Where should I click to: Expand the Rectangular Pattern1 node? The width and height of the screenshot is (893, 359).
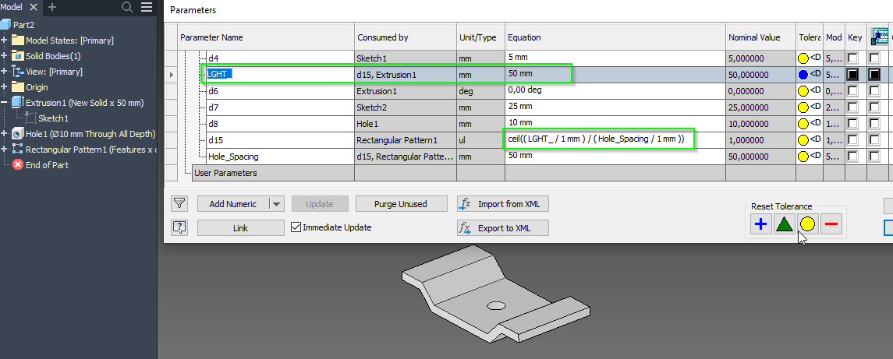4,149
